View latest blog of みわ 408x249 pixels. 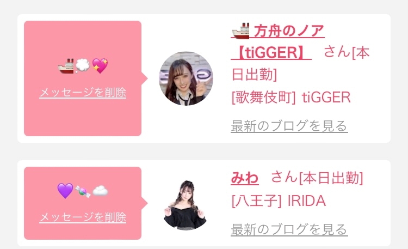[289, 230]
